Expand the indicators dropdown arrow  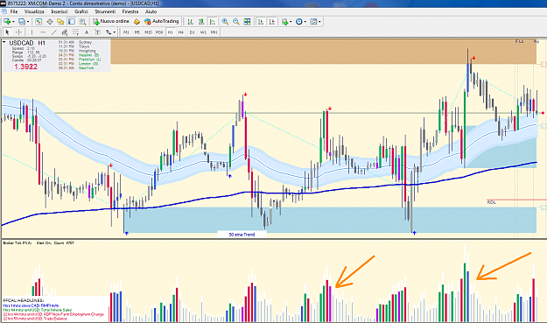(291, 22)
